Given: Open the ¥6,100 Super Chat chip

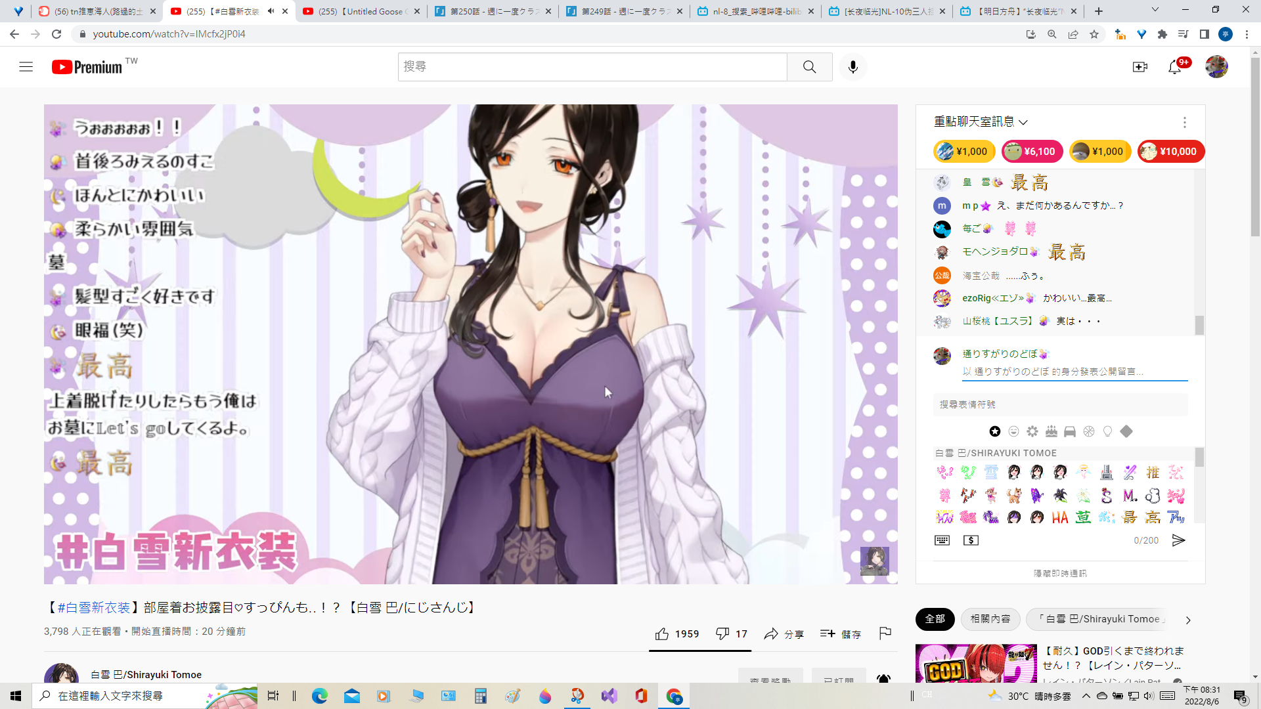Looking at the screenshot, I should (1032, 152).
